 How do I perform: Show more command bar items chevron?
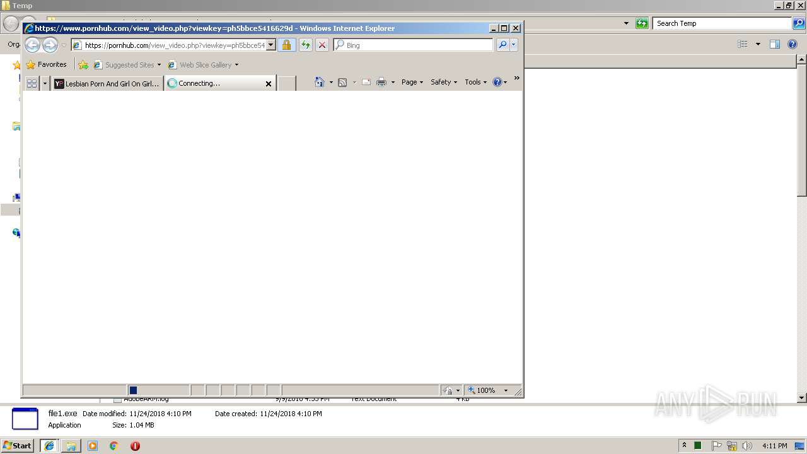(516, 78)
